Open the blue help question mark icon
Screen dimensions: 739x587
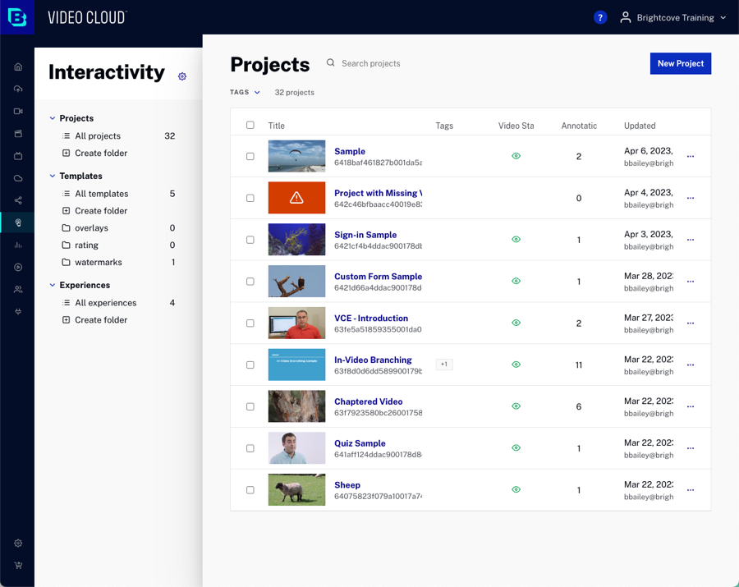point(600,17)
